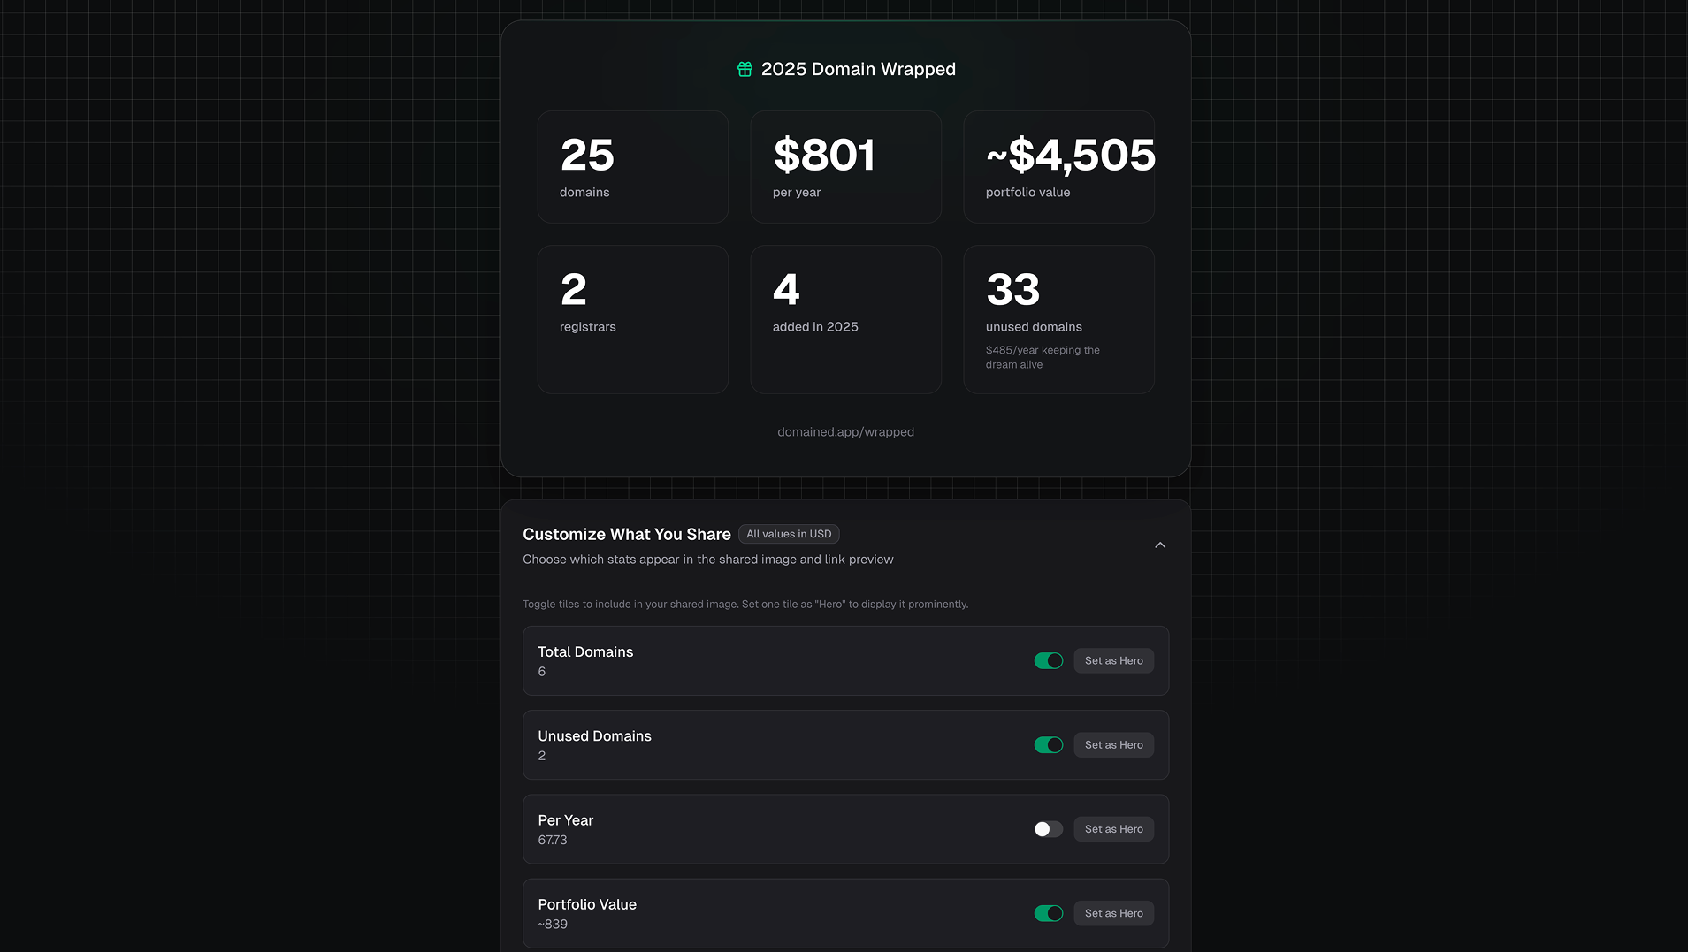Select the 4 added in 2025 tile
The image size is (1688, 952).
click(845, 319)
